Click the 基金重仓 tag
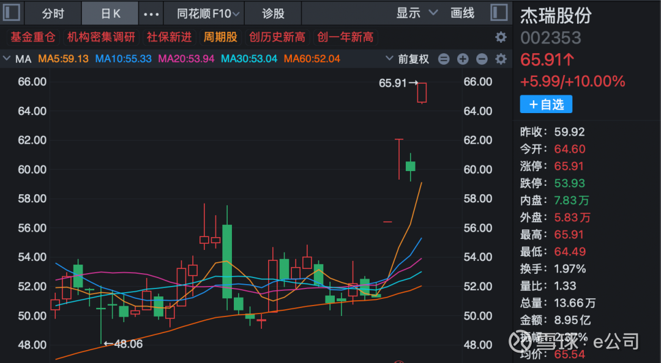661x363 pixels. coord(33,37)
